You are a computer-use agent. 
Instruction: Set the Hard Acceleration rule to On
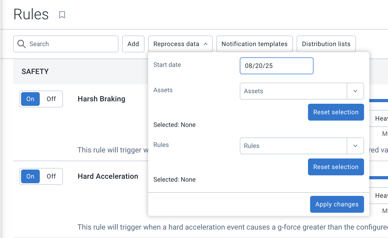click(30, 176)
